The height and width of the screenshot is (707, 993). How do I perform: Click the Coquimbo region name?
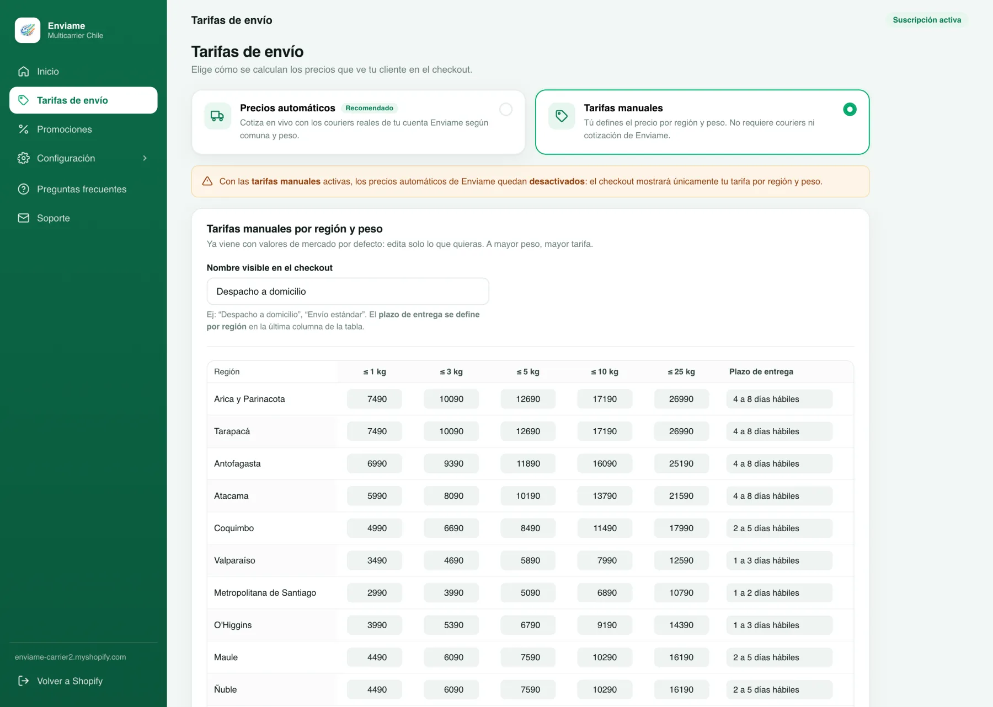(x=234, y=528)
